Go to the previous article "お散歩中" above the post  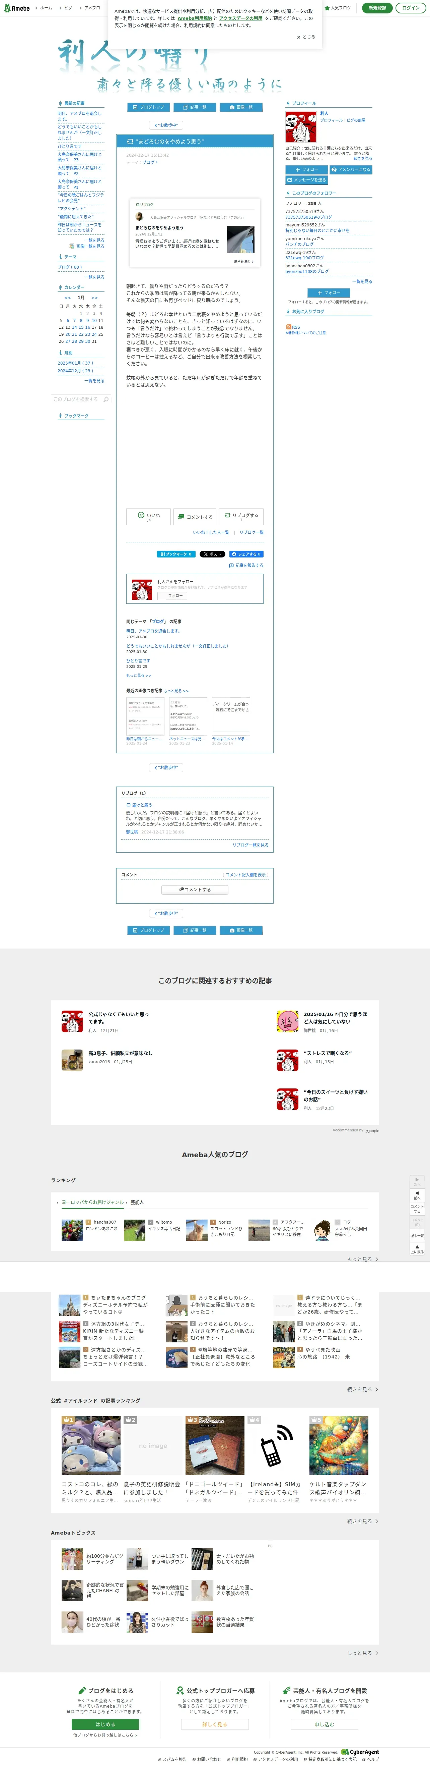[x=166, y=125]
